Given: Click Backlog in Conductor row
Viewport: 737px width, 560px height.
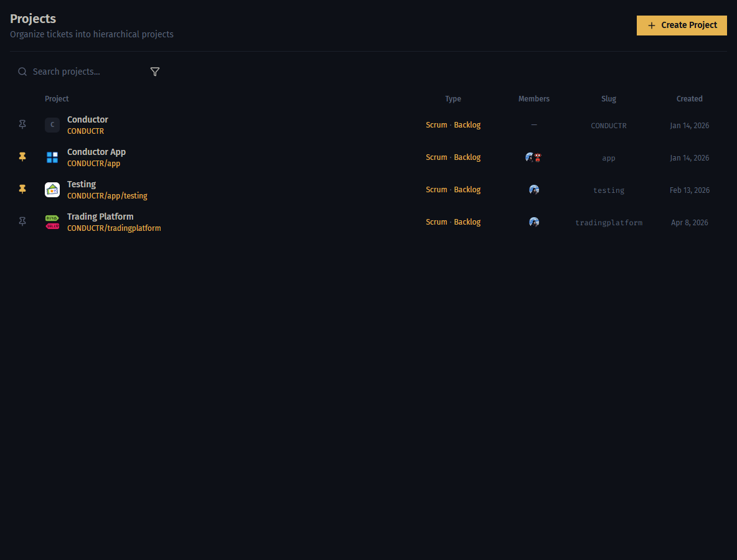Looking at the screenshot, I should [x=467, y=125].
